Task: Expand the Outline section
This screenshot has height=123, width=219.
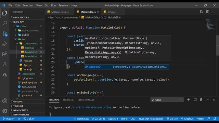Action: click(27, 101)
